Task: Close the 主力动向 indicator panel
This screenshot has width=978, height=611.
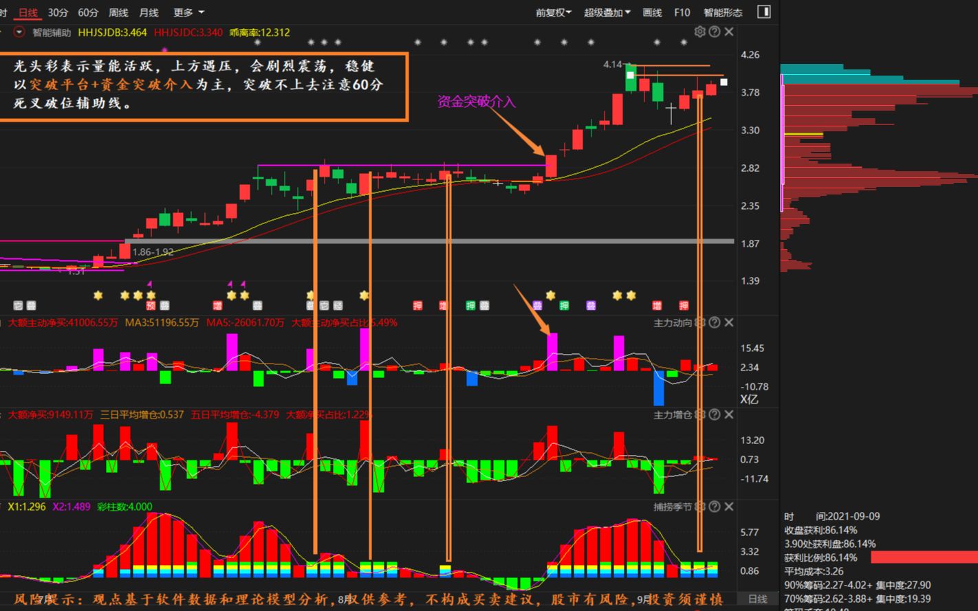Action: [x=729, y=322]
